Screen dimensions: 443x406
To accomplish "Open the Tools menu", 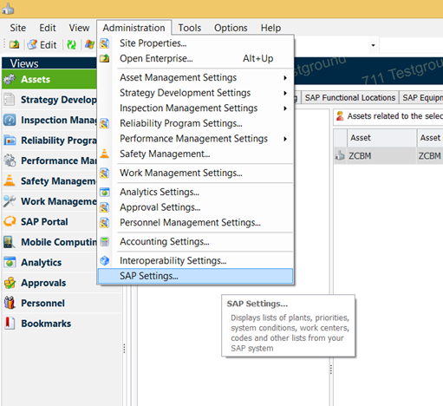I will tap(189, 28).
